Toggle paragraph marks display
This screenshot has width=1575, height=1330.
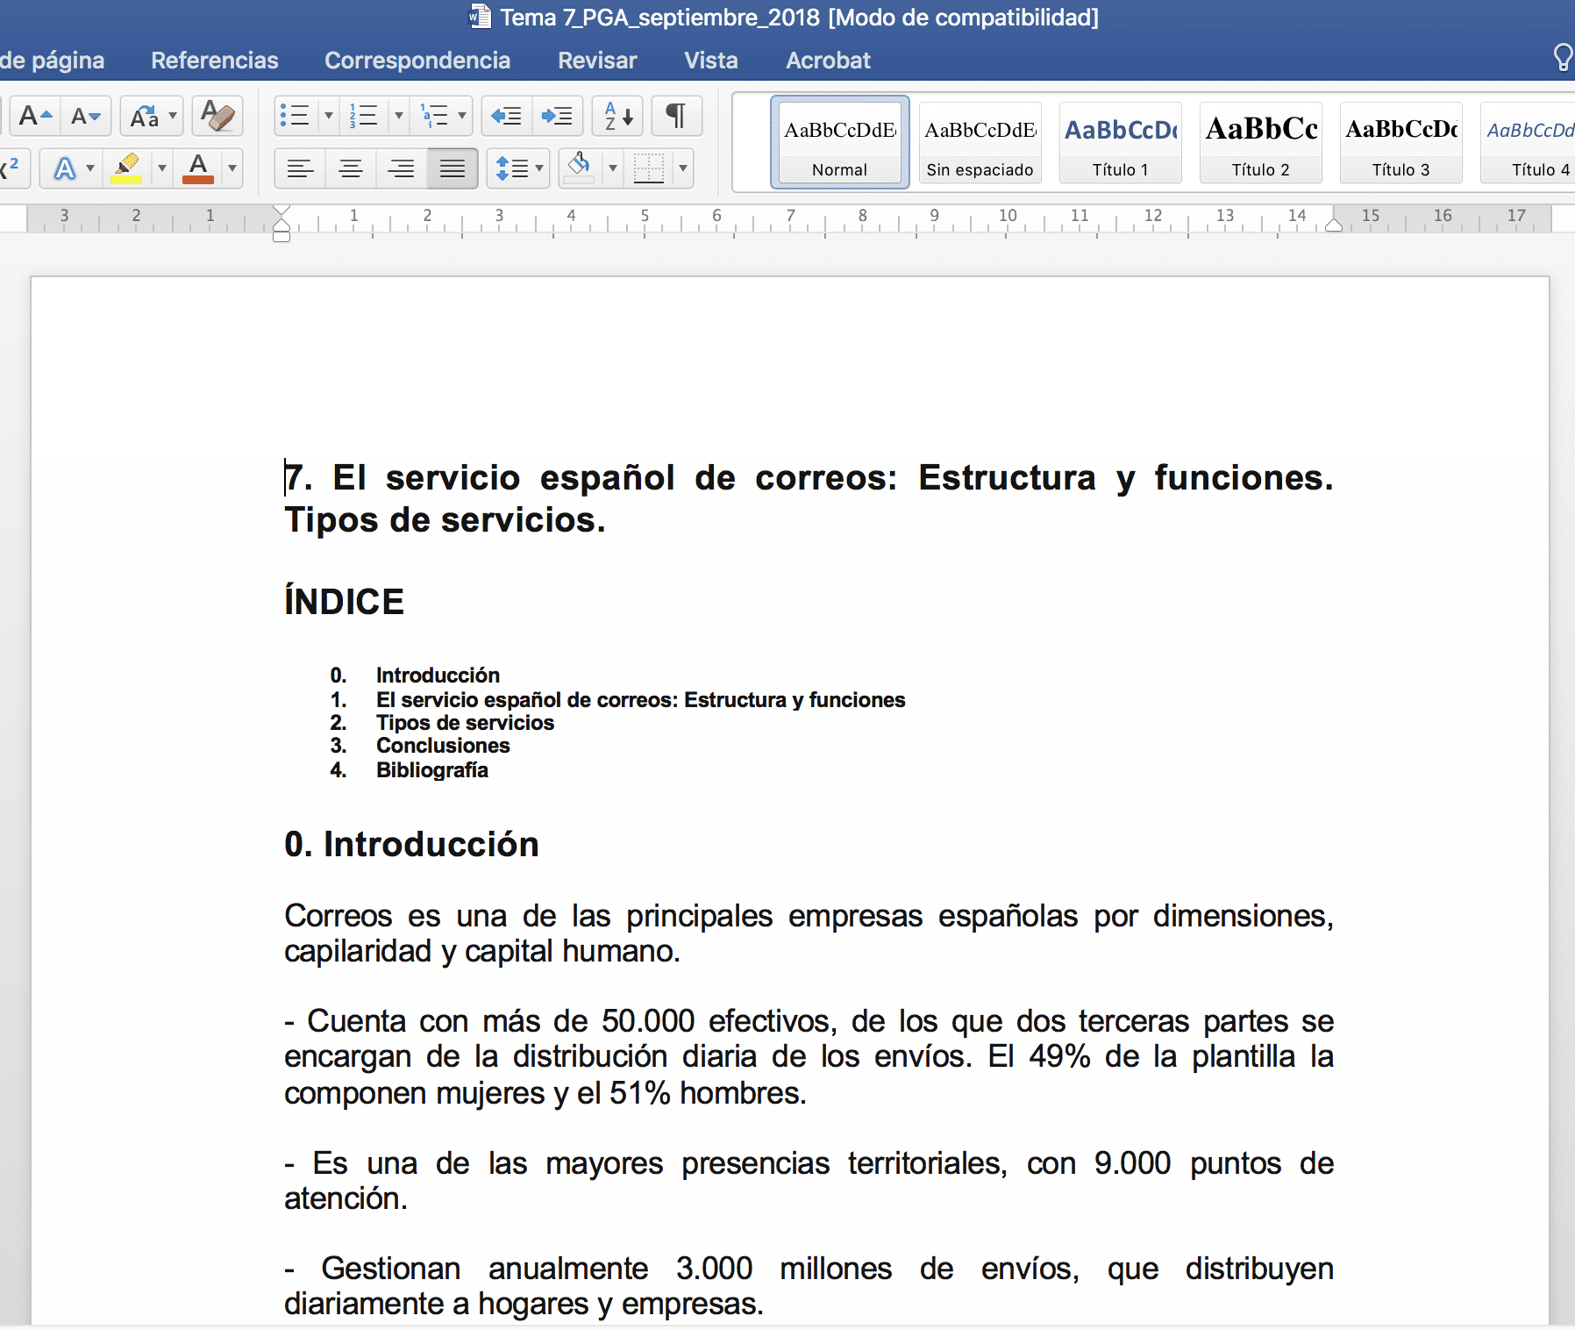(676, 116)
